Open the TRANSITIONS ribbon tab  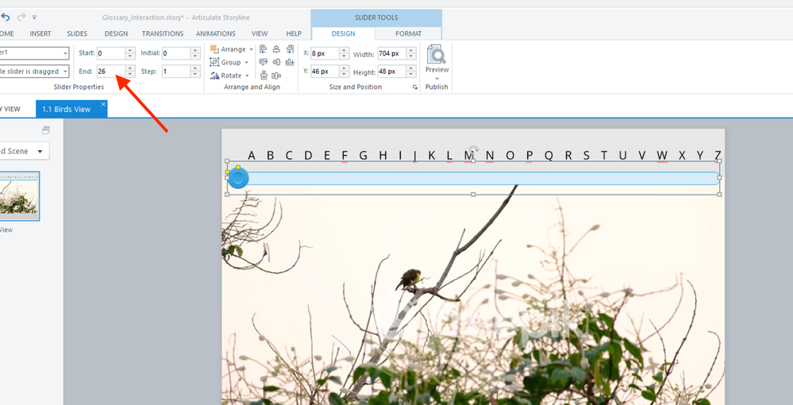[x=163, y=33]
